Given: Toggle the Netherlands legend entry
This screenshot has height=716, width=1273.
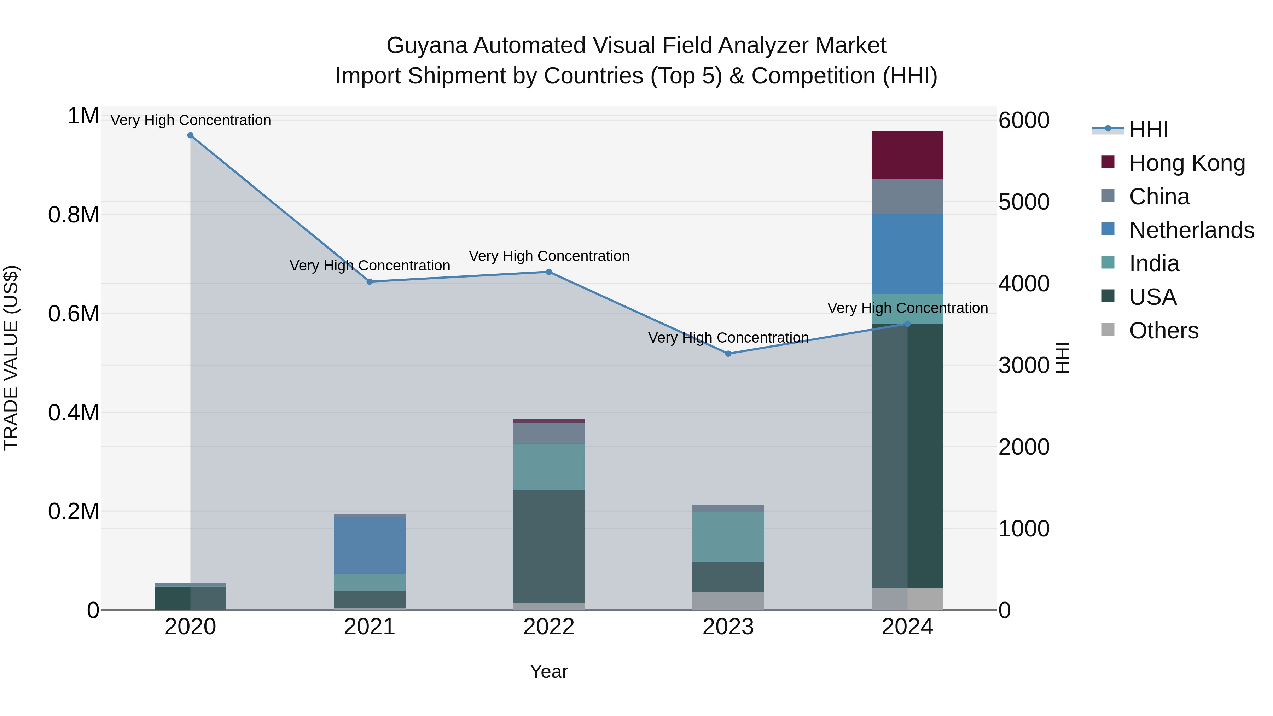Looking at the screenshot, I should coord(1178,230).
